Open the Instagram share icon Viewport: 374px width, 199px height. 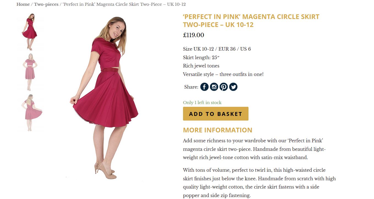(214, 87)
